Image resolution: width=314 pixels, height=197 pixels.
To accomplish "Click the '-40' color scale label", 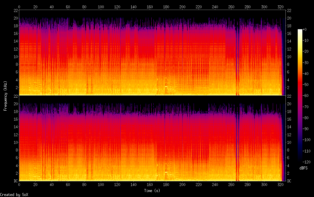I will coord(306,74).
